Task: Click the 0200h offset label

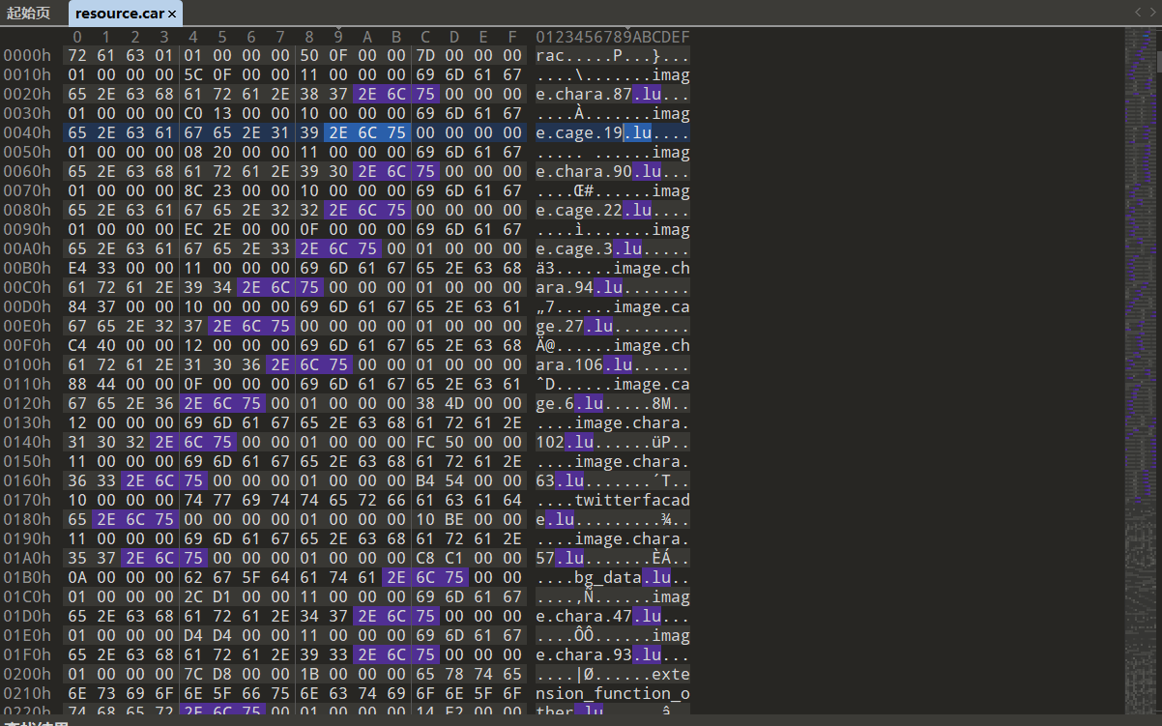Action: click(27, 675)
